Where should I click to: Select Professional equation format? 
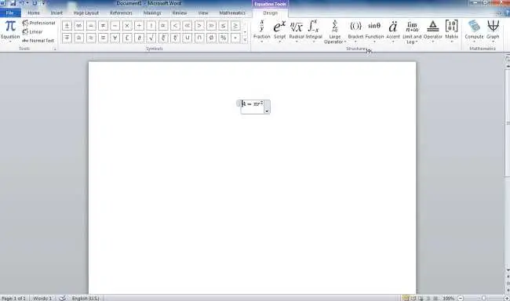coord(38,23)
